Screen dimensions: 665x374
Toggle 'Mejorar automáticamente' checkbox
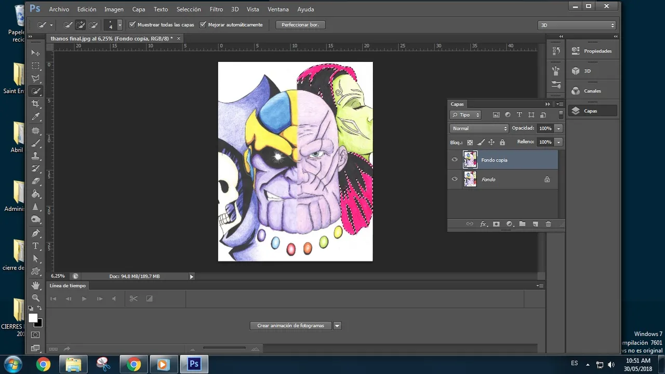203,24
